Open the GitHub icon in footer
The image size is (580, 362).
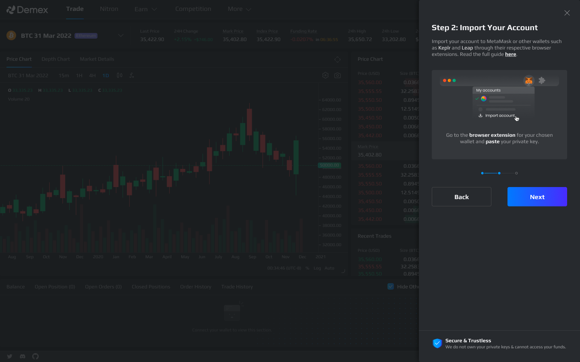coord(35,356)
